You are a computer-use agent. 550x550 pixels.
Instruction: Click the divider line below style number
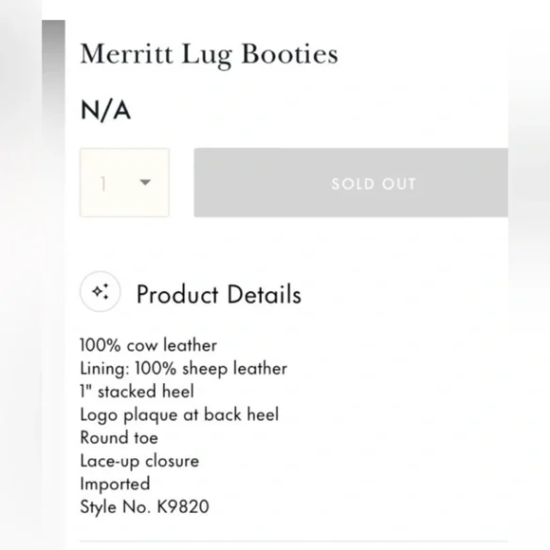pos(294,541)
